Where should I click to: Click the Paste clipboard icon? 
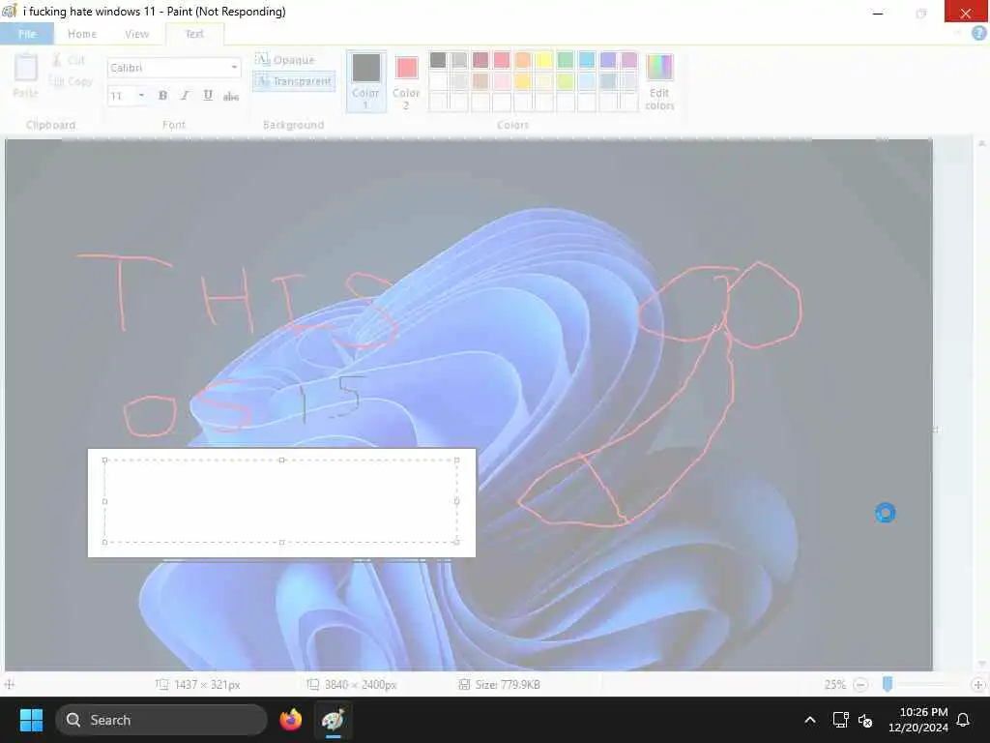click(x=26, y=68)
